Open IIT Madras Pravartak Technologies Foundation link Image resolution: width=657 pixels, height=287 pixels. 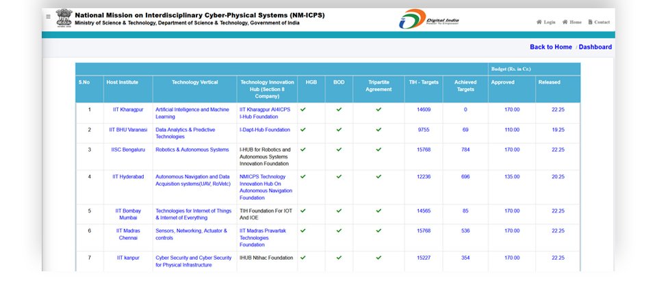(x=263, y=238)
